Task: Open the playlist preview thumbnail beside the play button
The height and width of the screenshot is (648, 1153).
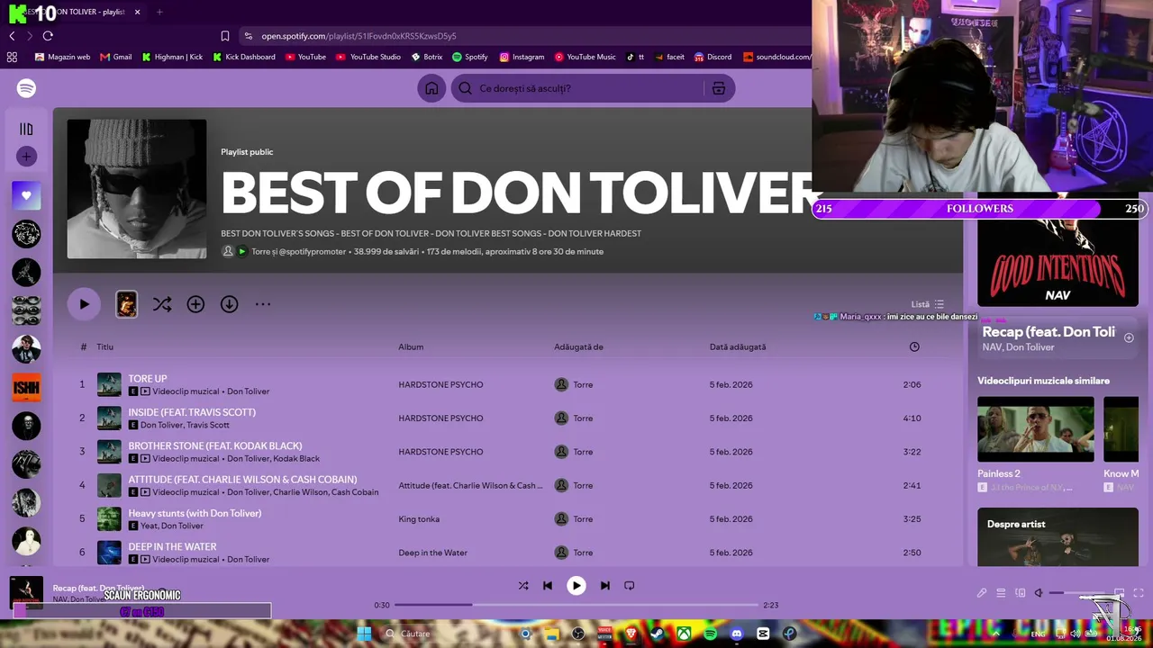Action: [x=126, y=304]
